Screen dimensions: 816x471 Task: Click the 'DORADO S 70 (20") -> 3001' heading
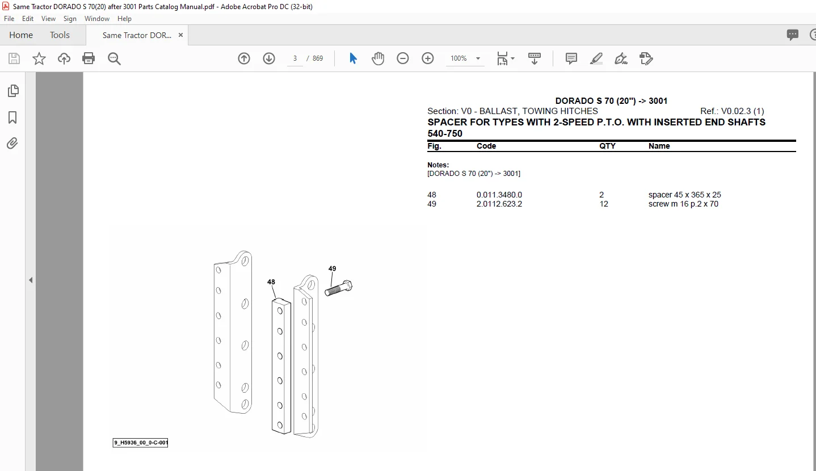pyautogui.click(x=611, y=101)
